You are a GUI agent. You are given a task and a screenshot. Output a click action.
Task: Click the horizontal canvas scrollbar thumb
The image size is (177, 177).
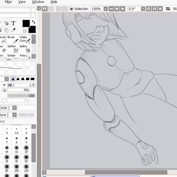tap(126, 172)
